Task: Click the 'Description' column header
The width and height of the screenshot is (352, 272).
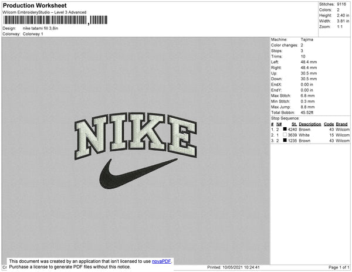Action: (310, 124)
